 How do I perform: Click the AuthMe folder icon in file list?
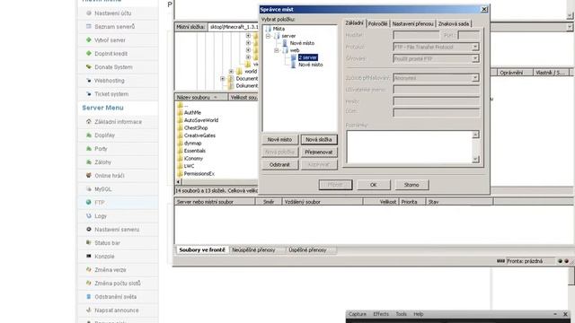coord(180,112)
